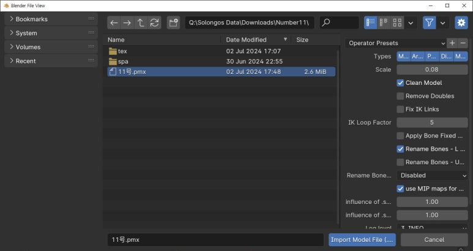Viewport: 473px width, 251px height.
Task: Switch to horizontal list display mode
Action: (x=384, y=23)
